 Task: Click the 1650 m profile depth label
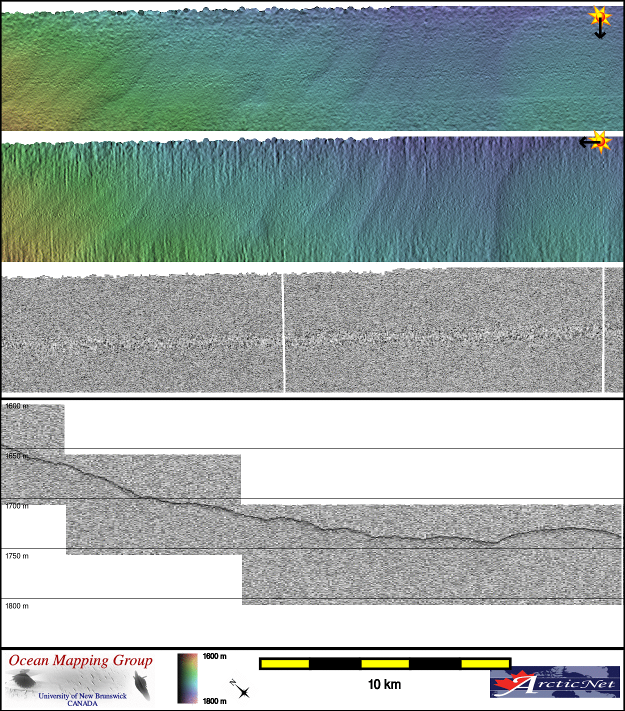(x=17, y=456)
